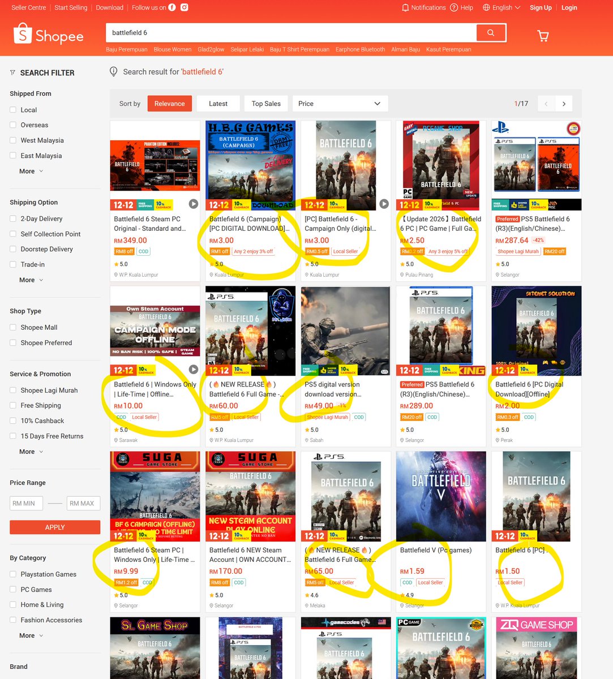The height and width of the screenshot is (679, 613).
Task: Click suggested search Earphone Bluetooth
Action: tap(360, 49)
